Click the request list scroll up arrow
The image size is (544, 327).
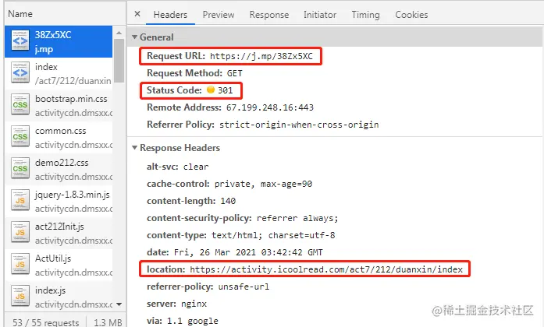tap(119, 33)
